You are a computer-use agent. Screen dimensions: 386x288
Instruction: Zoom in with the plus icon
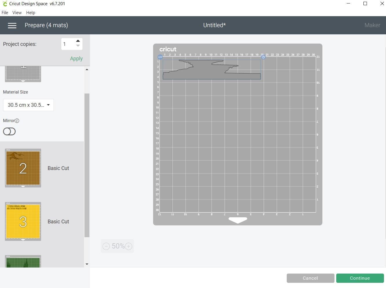point(128,246)
